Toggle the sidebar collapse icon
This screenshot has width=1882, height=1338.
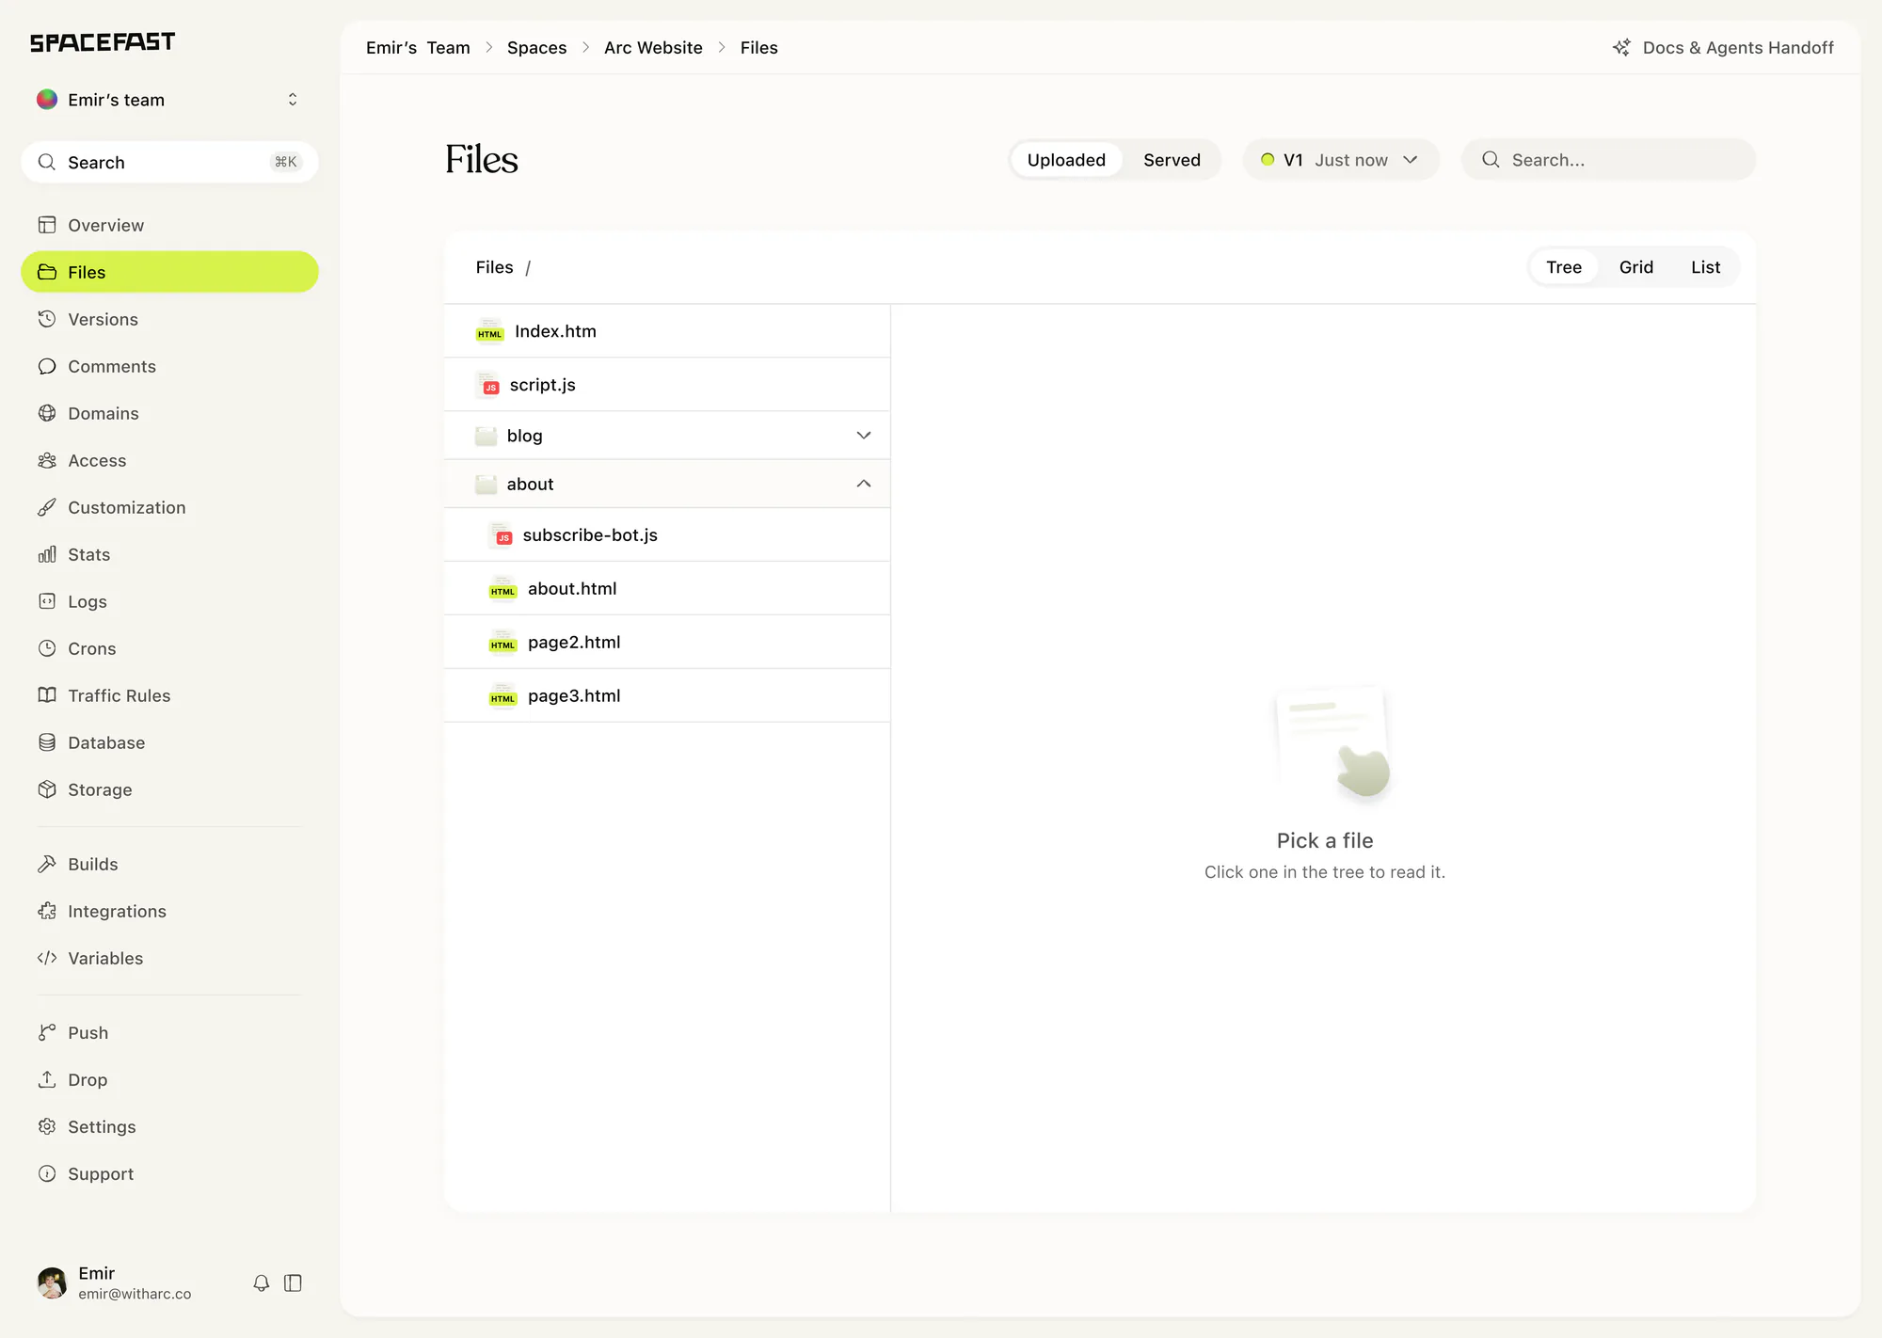[x=293, y=1282]
